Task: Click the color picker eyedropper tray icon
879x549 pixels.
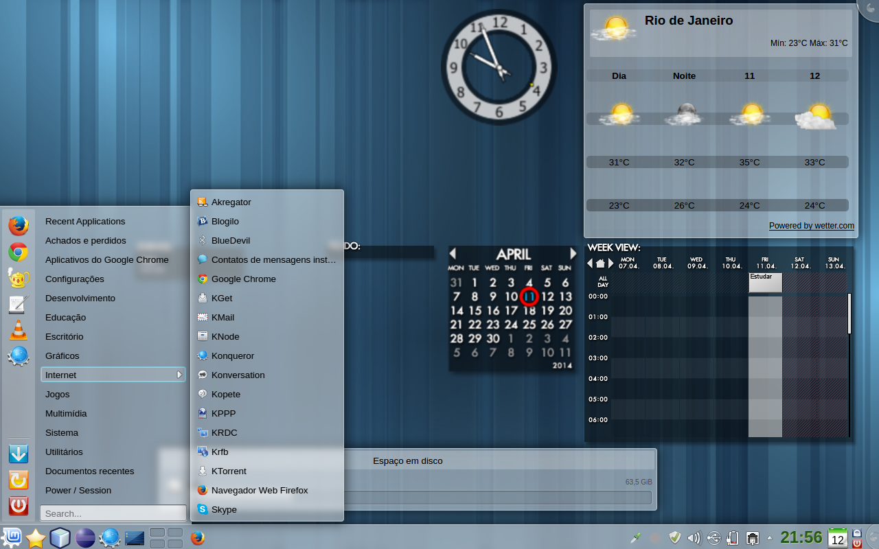Action: (637, 538)
